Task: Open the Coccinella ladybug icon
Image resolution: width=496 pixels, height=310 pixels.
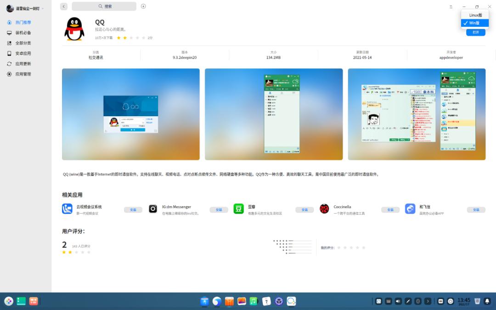Action: tap(324, 209)
